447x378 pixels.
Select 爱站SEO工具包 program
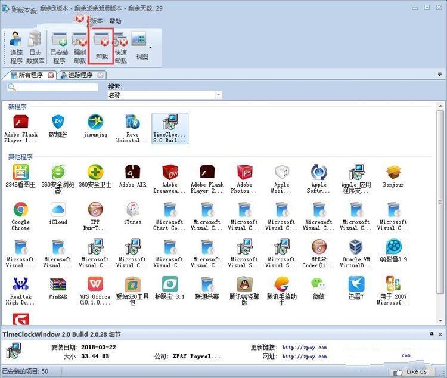(132, 291)
